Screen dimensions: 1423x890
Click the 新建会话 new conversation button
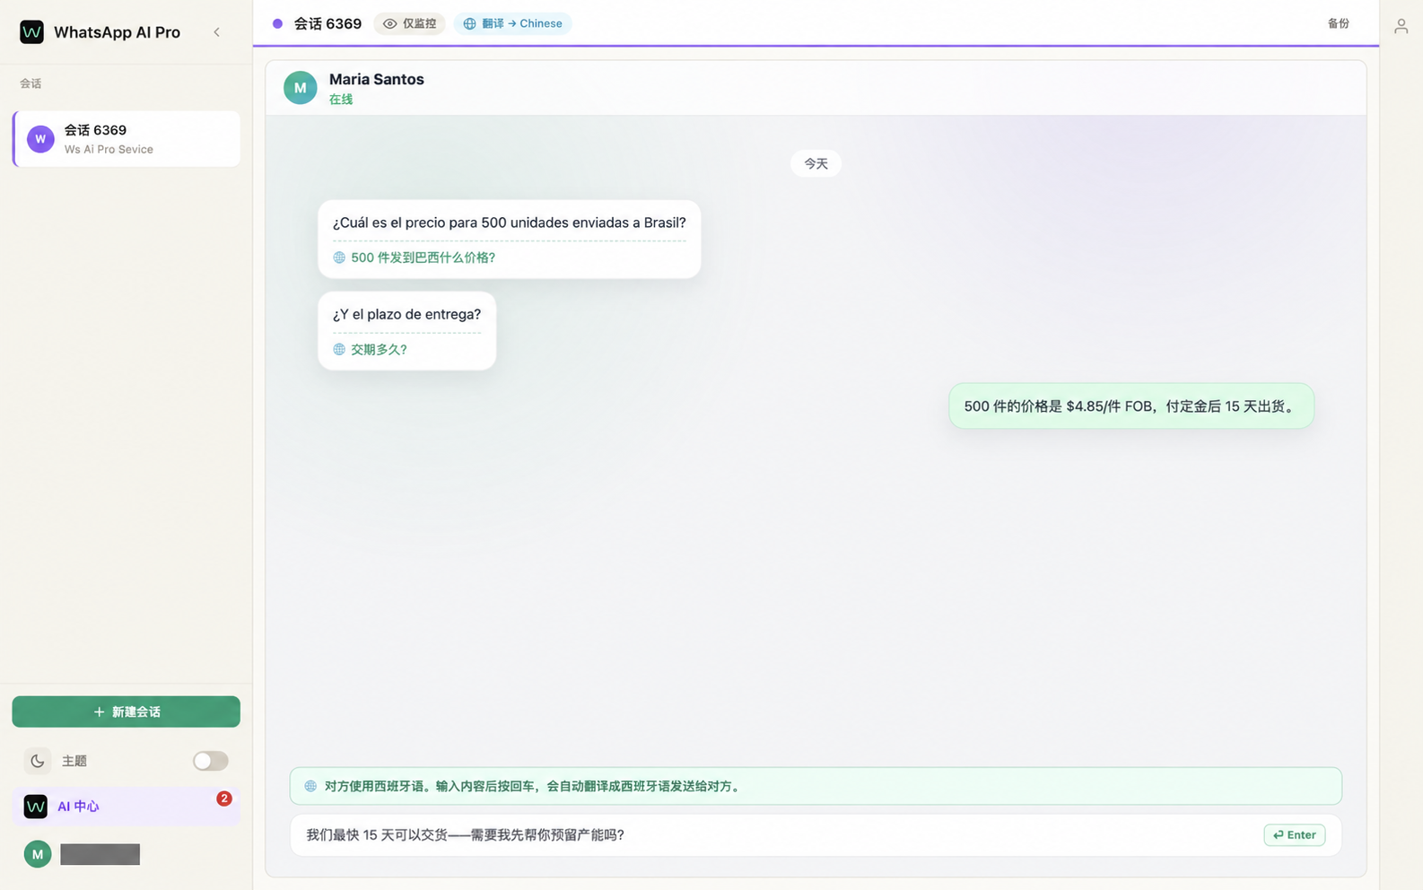(x=127, y=711)
